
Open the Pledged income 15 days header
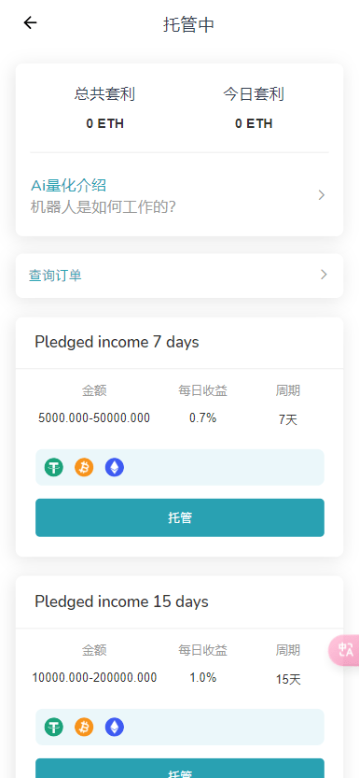121,601
